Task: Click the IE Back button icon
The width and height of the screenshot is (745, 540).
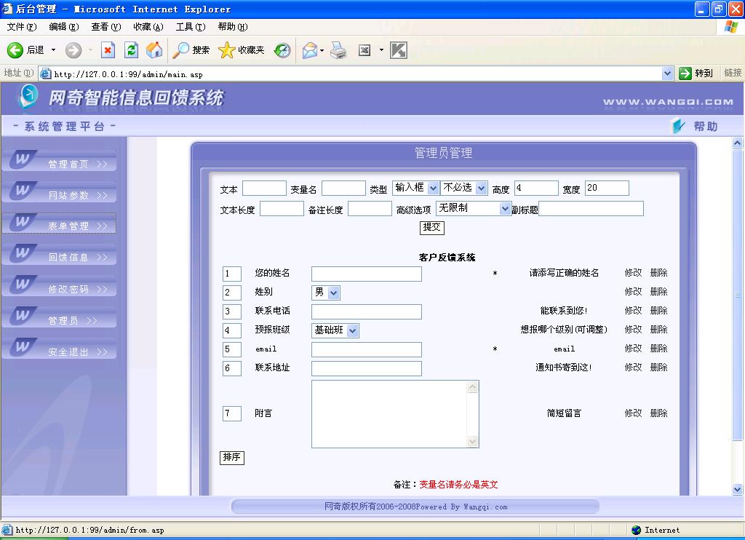Action: 15,50
